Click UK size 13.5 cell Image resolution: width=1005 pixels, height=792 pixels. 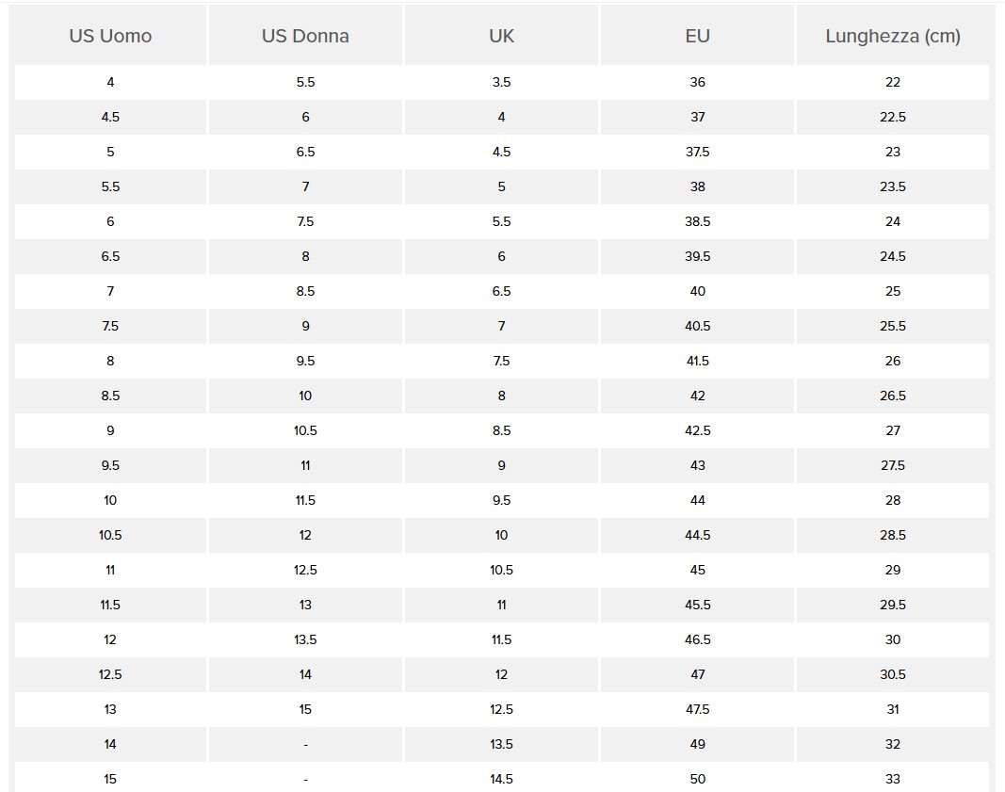[x=501, y=744]
